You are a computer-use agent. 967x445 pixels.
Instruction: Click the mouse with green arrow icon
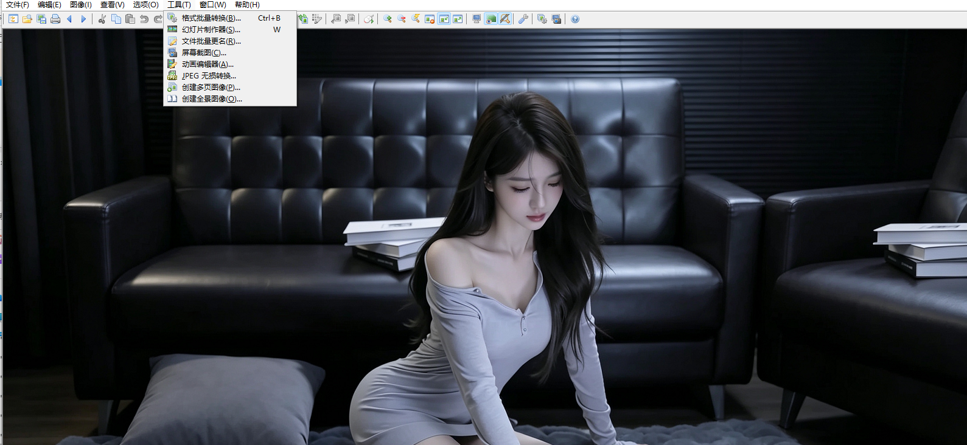[369, 19]
